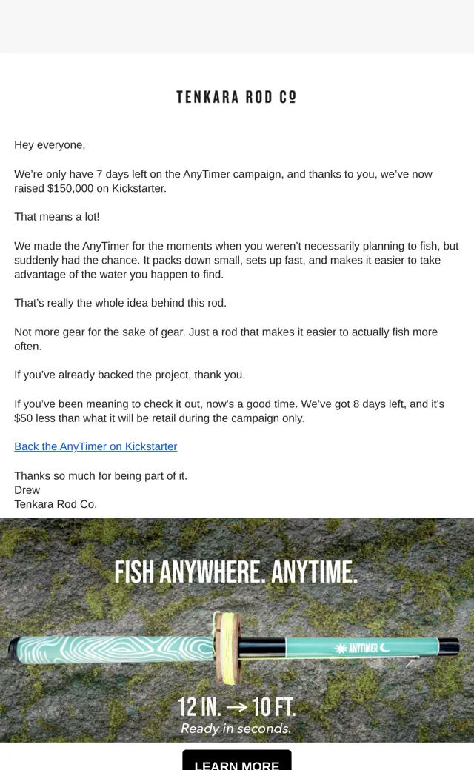
Task: Click the Drew signature name
Action: click(x=27, y=489)
